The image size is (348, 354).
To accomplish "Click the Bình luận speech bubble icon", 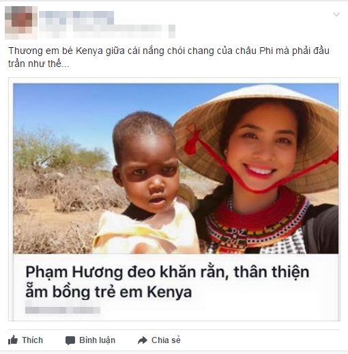I will (x=70, y=340).
